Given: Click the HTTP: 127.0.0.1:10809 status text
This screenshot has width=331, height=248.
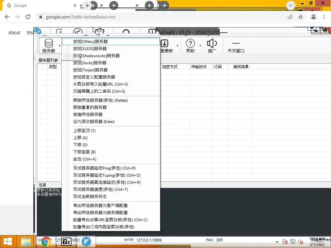Looking at the screenshot, I should (143, 240).
